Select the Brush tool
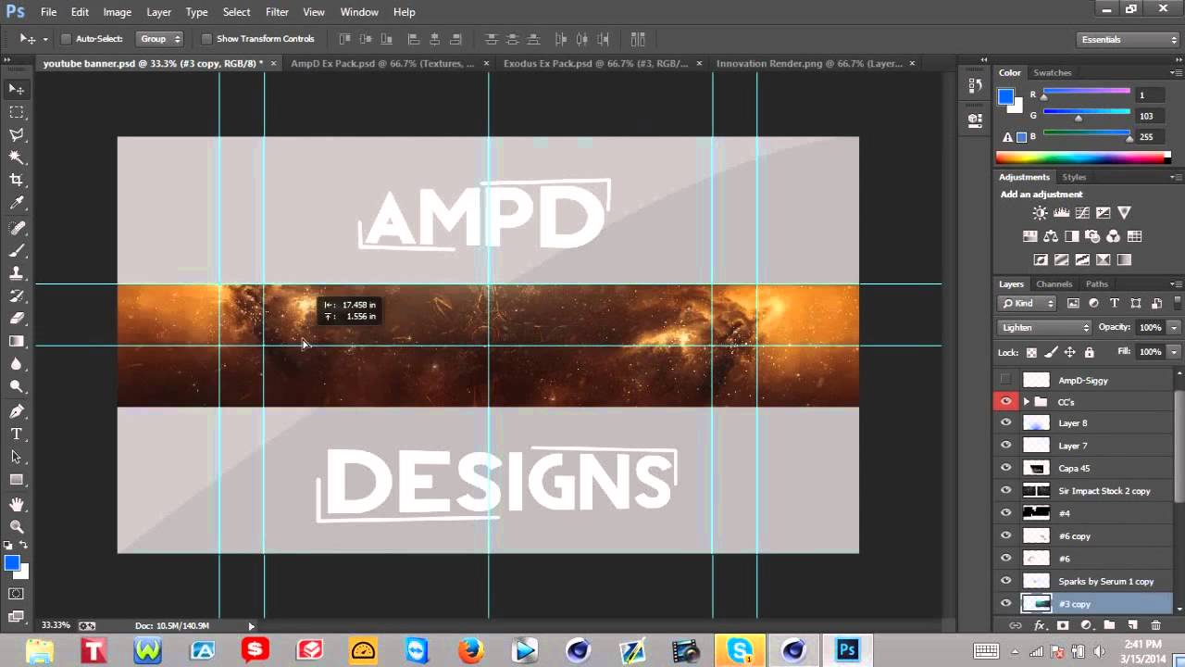 tap(17, 251)
